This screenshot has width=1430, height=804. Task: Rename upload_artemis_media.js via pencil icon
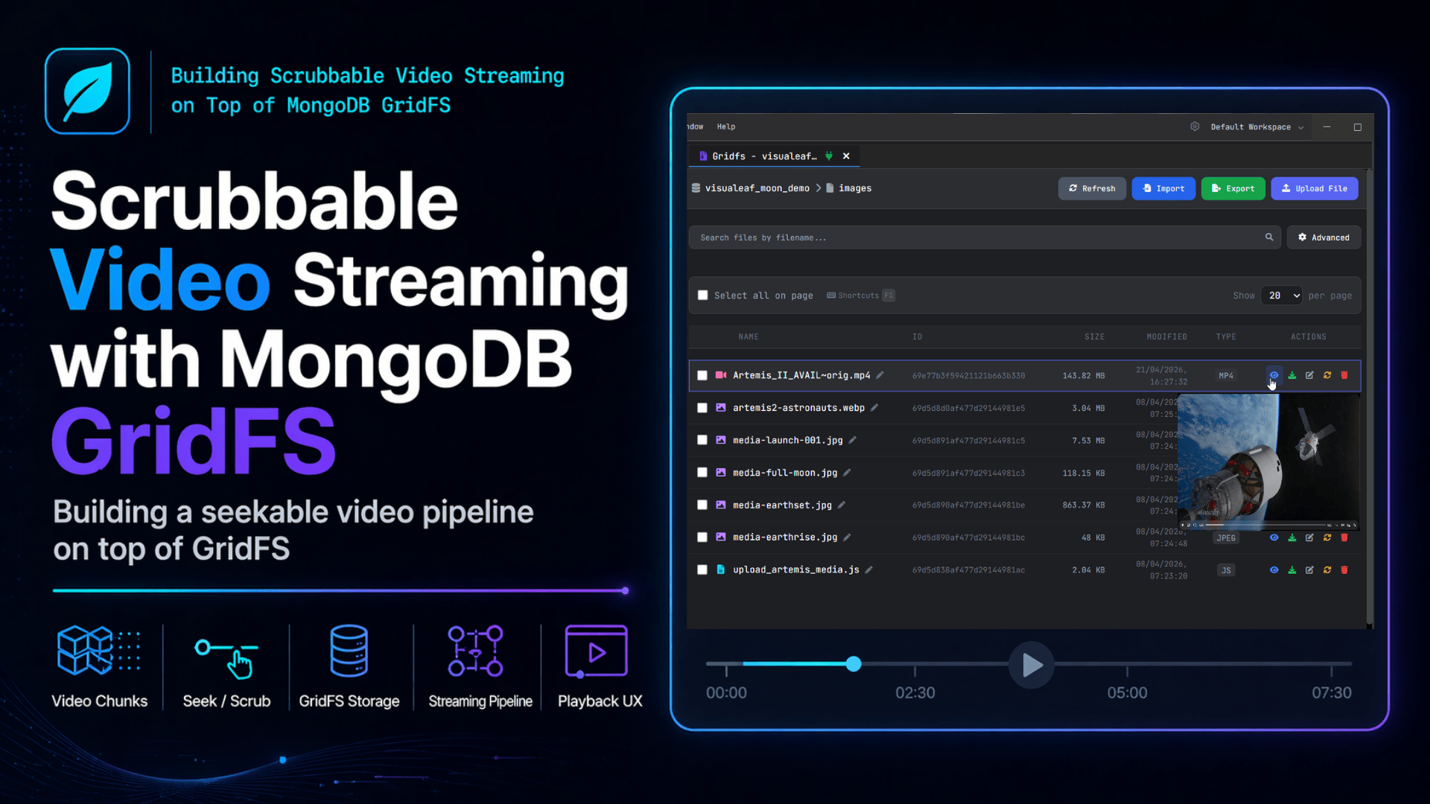point(868,570)
